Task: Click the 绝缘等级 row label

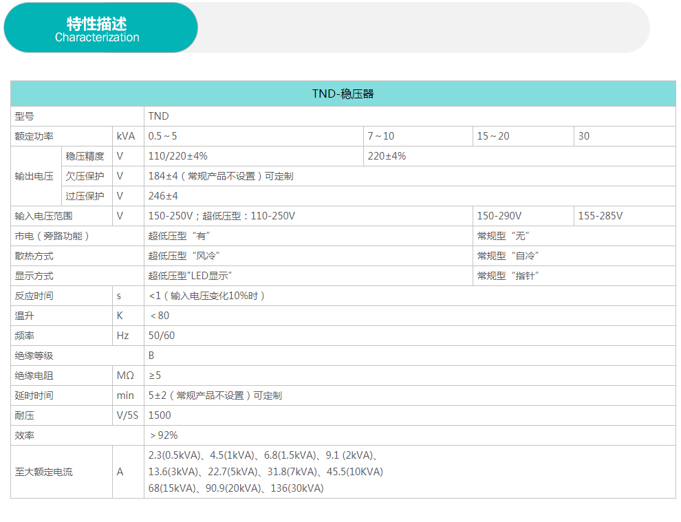Action: coord(34,356)
